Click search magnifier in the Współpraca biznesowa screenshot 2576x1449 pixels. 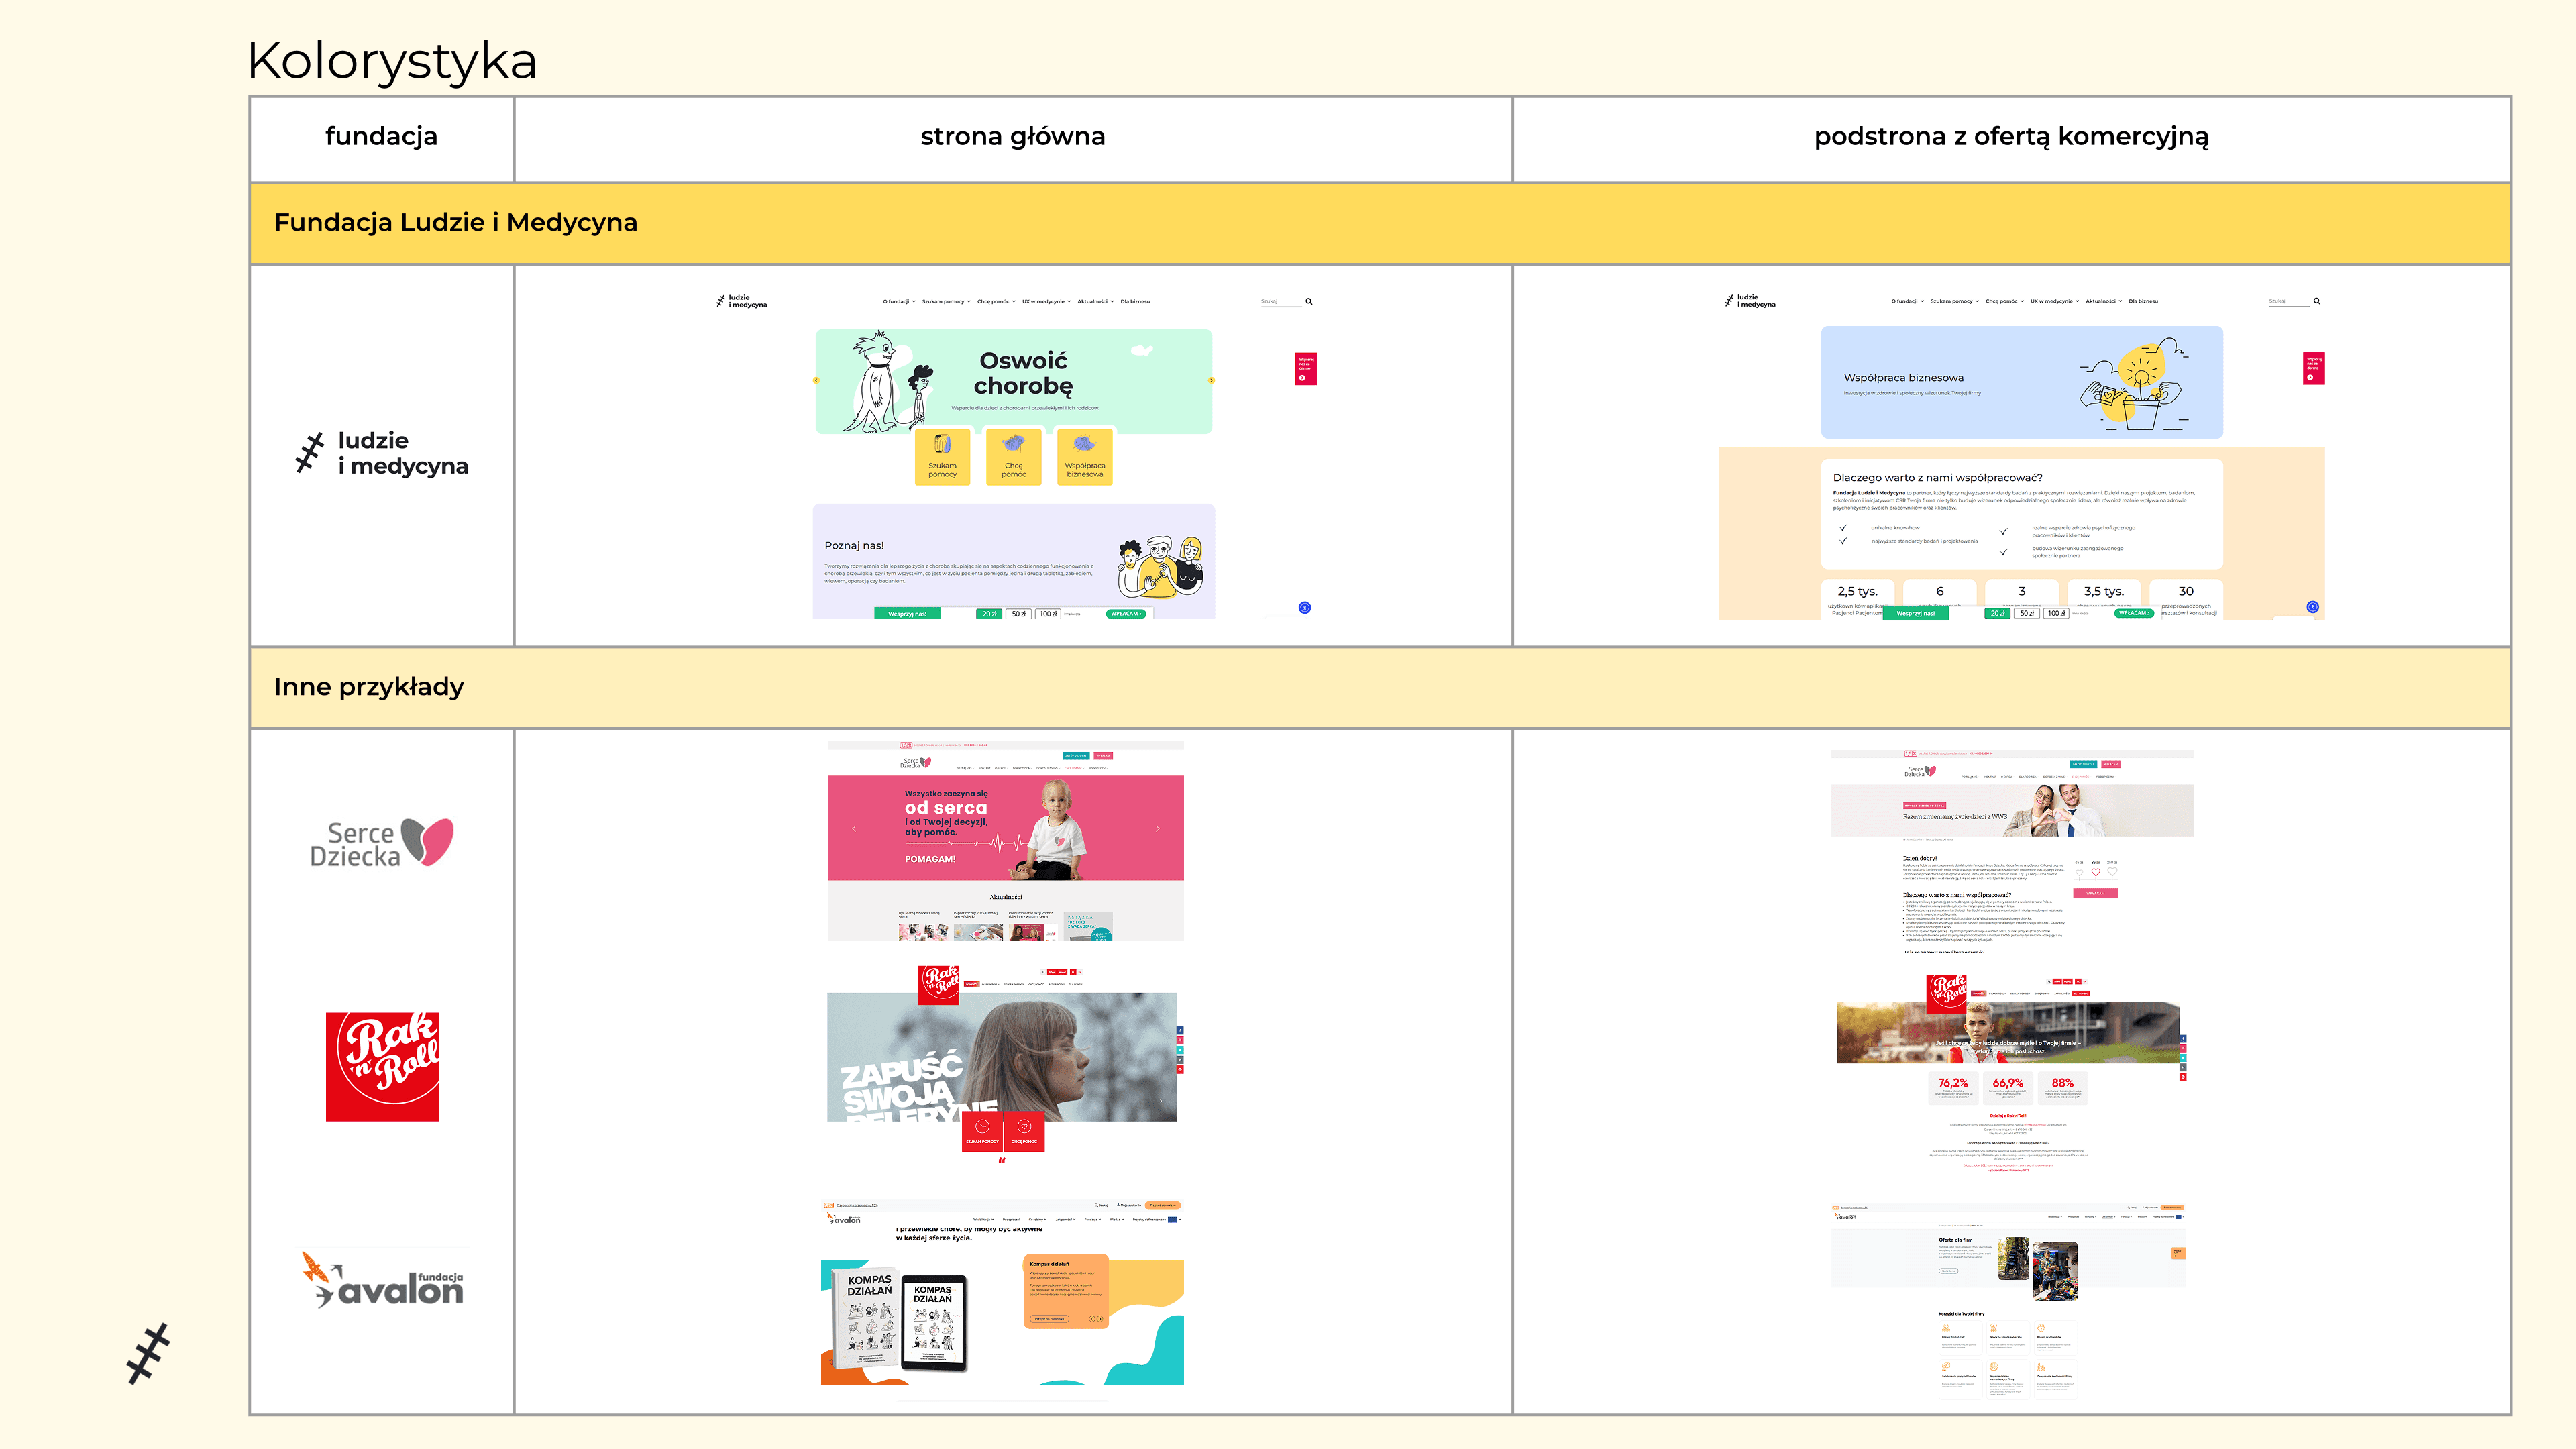click(x=2316, y=301)
